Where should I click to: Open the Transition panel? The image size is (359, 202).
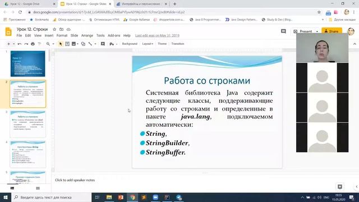178,44
